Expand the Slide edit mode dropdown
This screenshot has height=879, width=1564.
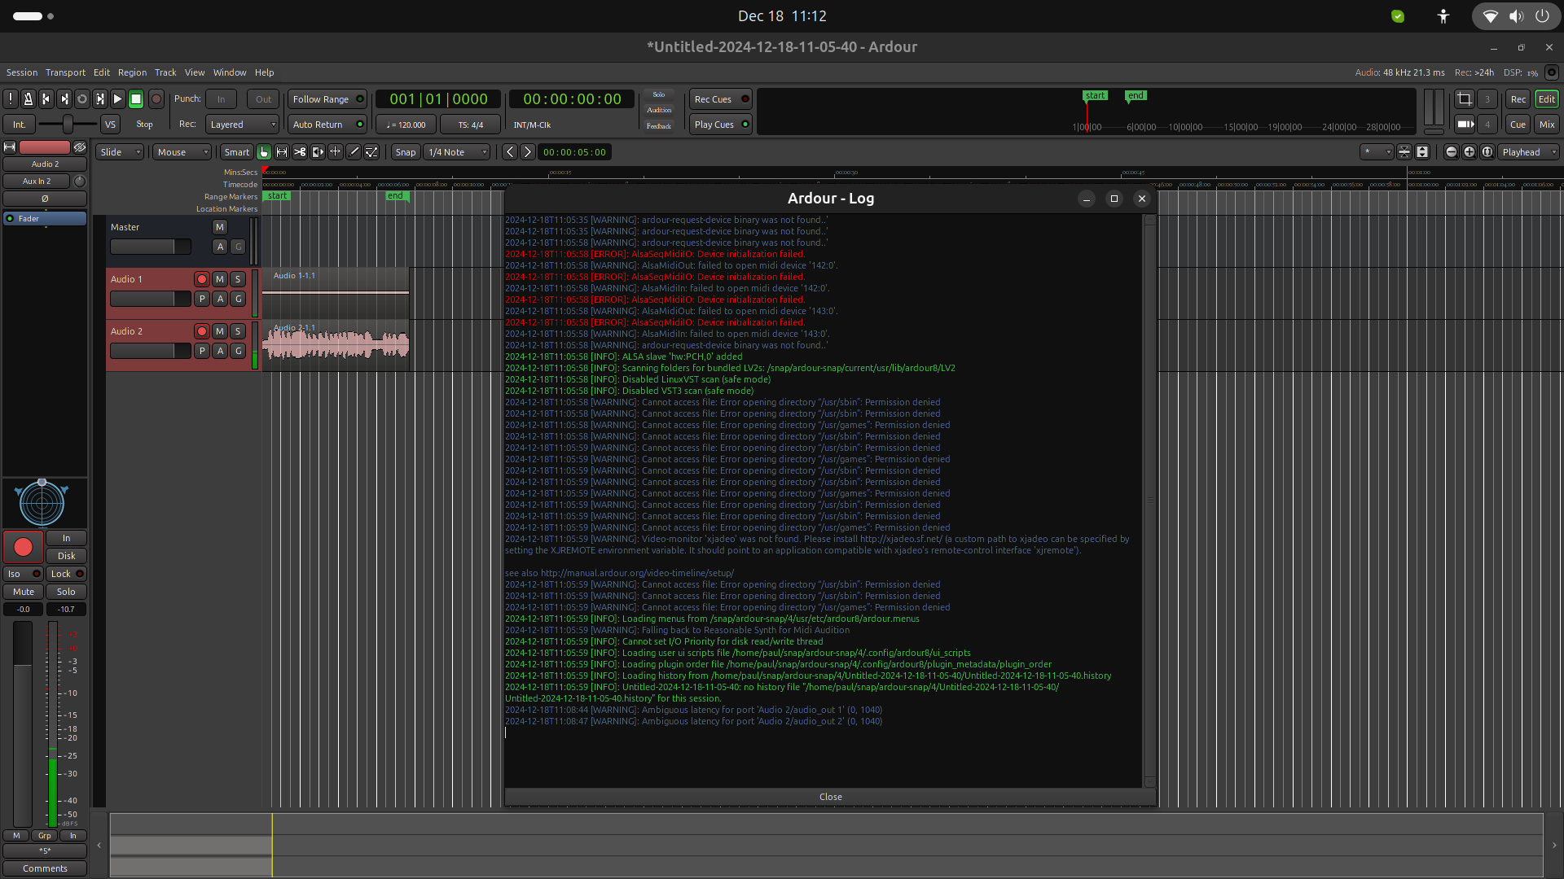click(x=120, y=152)
